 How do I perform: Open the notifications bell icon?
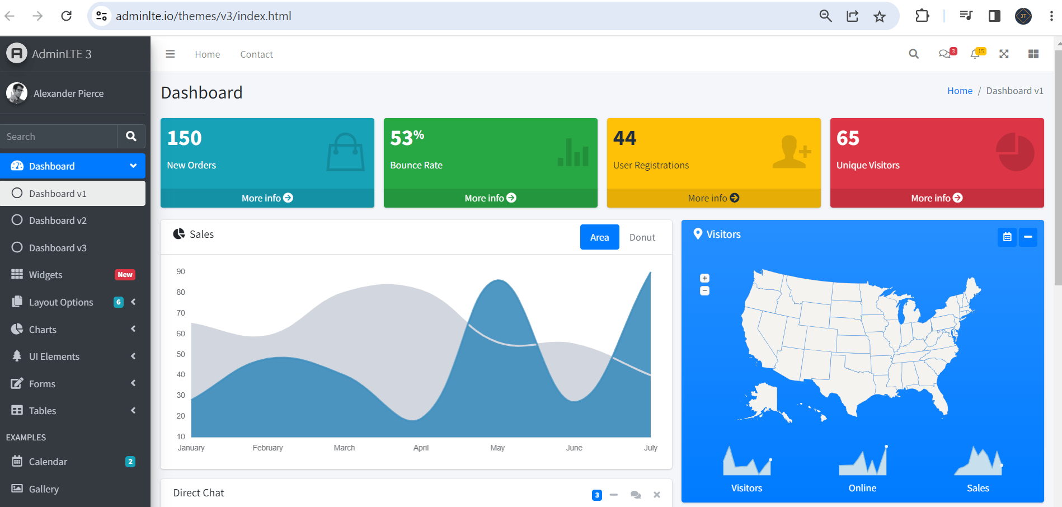point(976,54)
